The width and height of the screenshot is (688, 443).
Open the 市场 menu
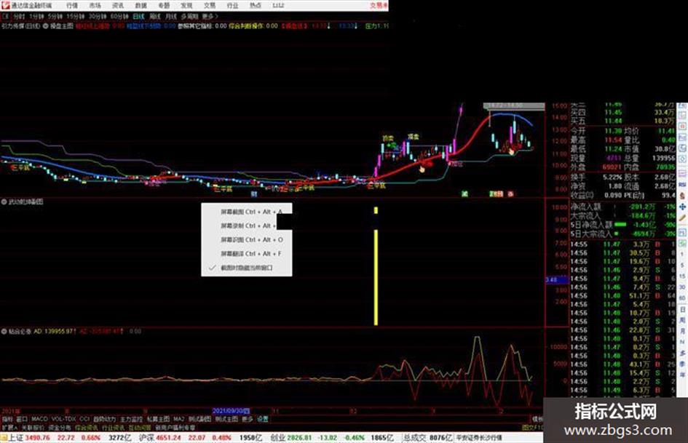[x=95, y=5]
